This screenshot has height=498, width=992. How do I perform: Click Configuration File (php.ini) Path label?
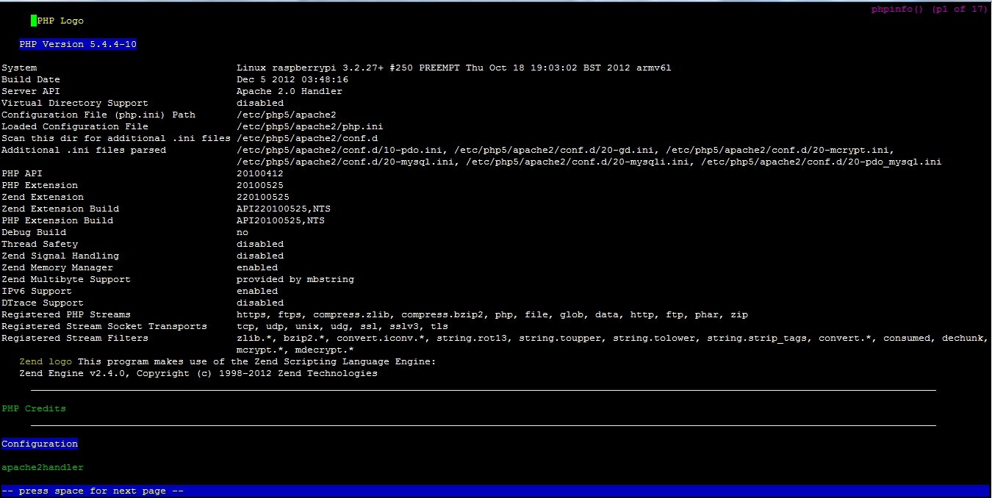[98, 115]
